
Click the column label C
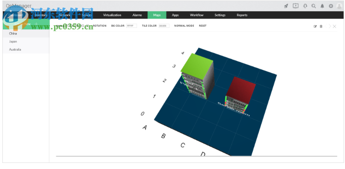pos(183,145)
